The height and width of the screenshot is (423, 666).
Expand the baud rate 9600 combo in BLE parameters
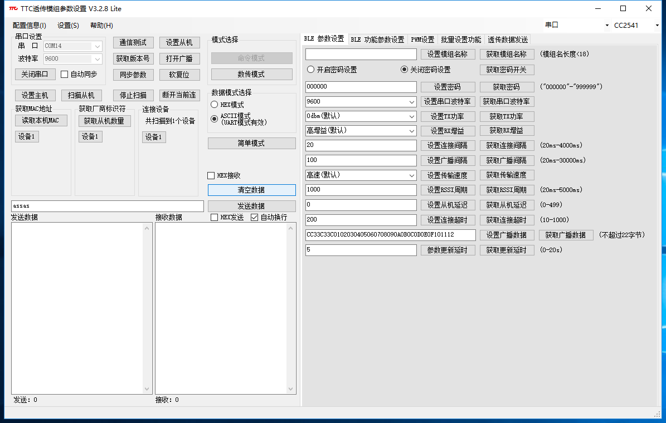pos(411,102)
